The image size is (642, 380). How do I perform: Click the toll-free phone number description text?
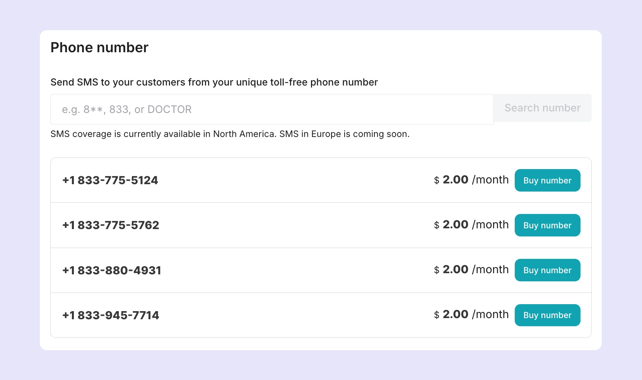click(x=214, y=82)
